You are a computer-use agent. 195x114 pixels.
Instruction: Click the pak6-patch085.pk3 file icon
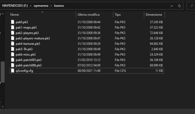point(13,60)
